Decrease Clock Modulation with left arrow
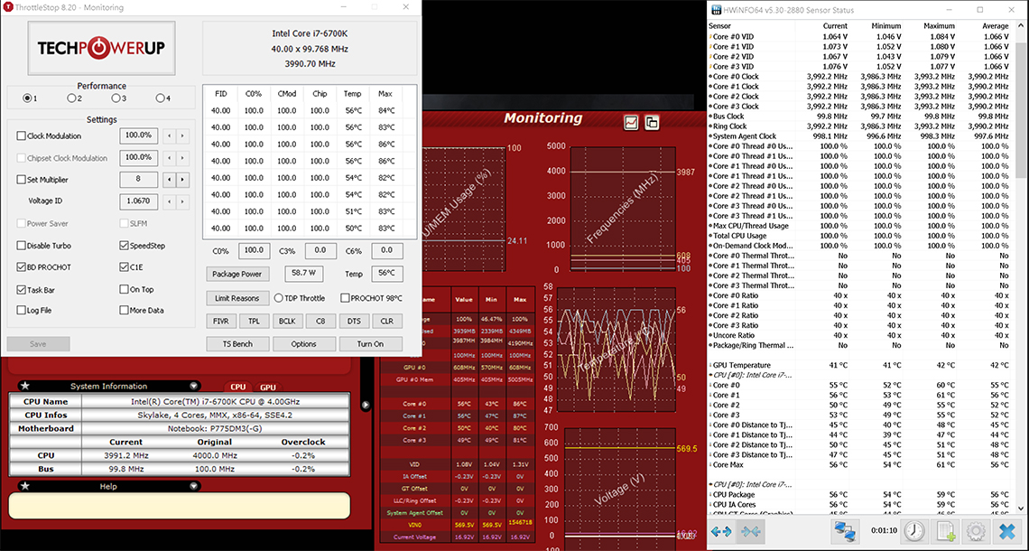The width and height of the screenshot is (1029, 551). pos(170,136)
